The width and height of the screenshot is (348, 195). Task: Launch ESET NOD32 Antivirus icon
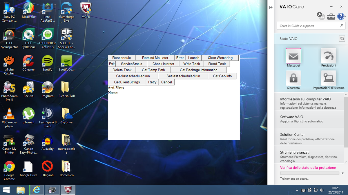point(48,38)
